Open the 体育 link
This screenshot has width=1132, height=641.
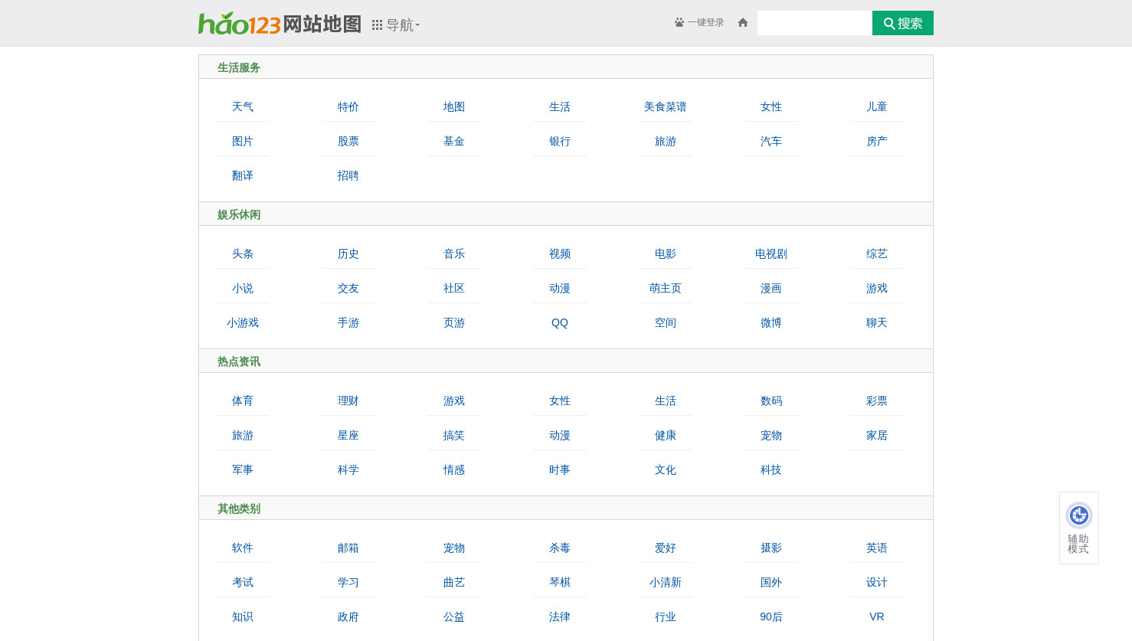(243, 401)
